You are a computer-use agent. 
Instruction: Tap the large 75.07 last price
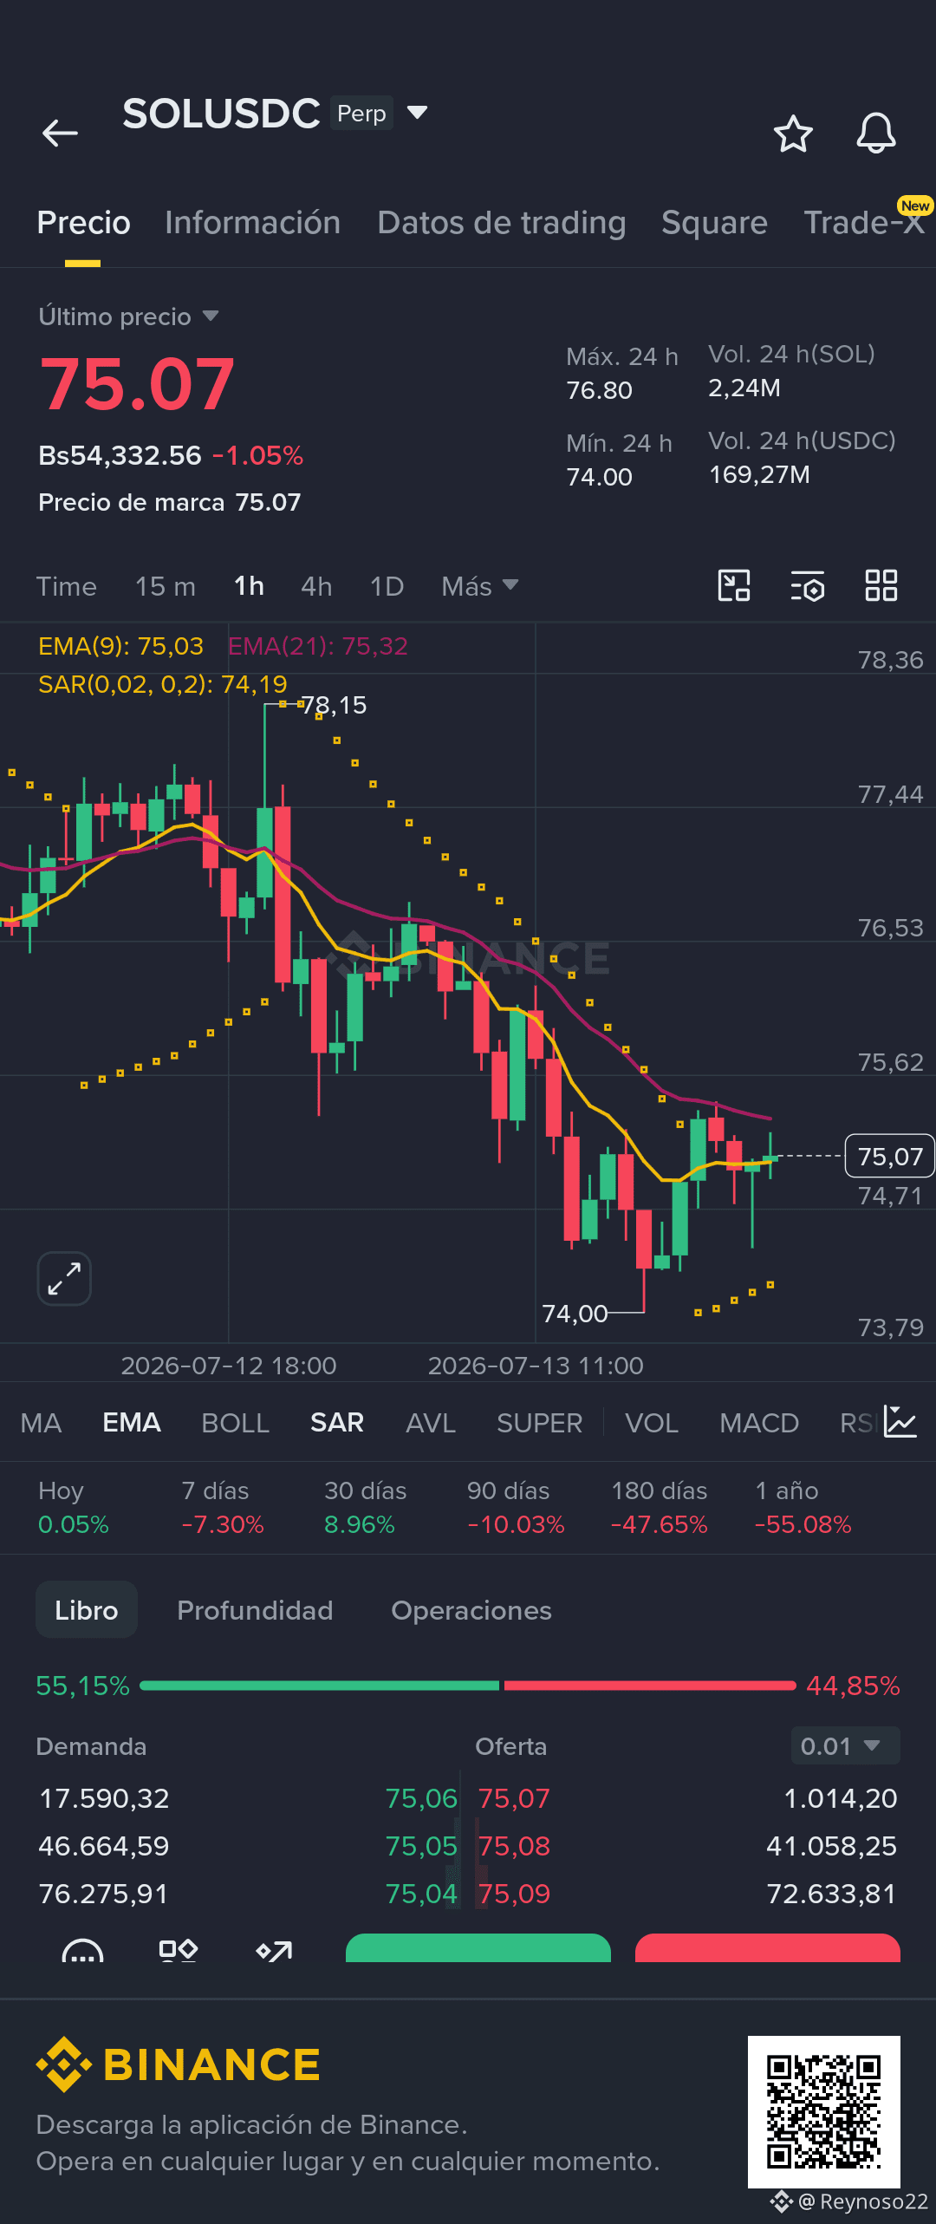[x=137, y=384]
